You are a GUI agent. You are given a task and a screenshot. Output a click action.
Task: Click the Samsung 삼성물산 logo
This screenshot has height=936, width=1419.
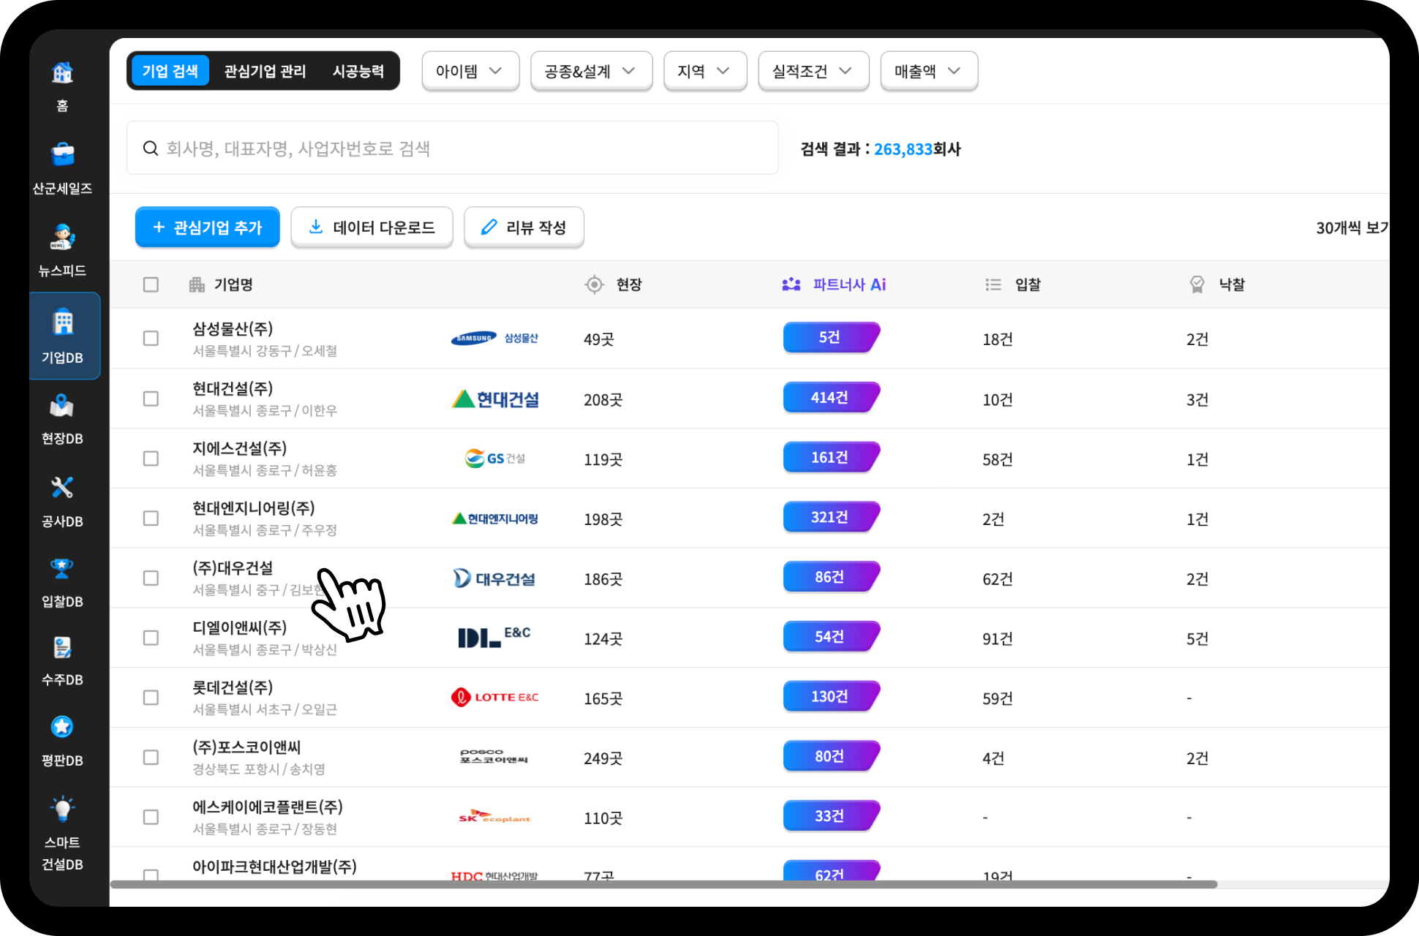[x=494, y=338]
